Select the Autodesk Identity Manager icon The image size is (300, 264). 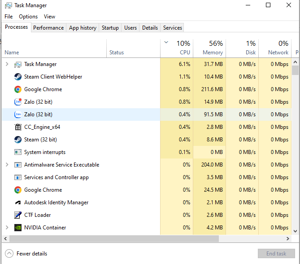[18, 202]
